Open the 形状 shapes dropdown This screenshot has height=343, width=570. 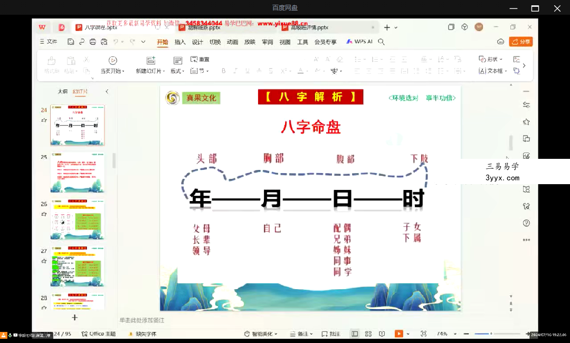(490, 59)
